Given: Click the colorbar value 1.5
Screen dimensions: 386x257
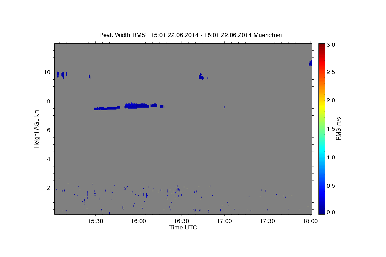Looking at the screenshot, I should [331, 129].
